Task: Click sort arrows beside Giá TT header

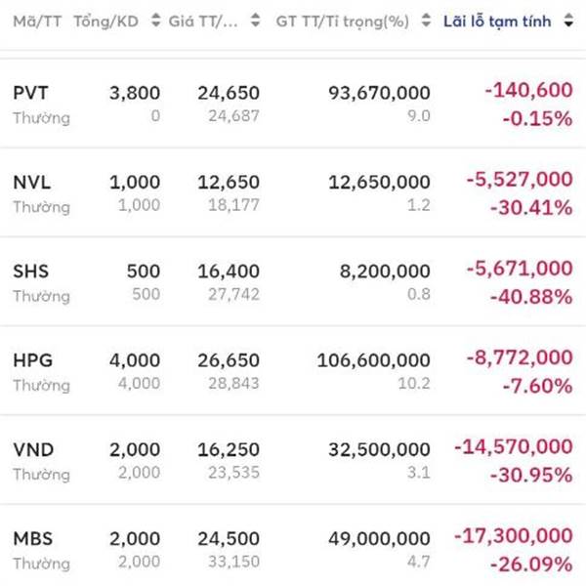Action: click(x=255, y=21)
